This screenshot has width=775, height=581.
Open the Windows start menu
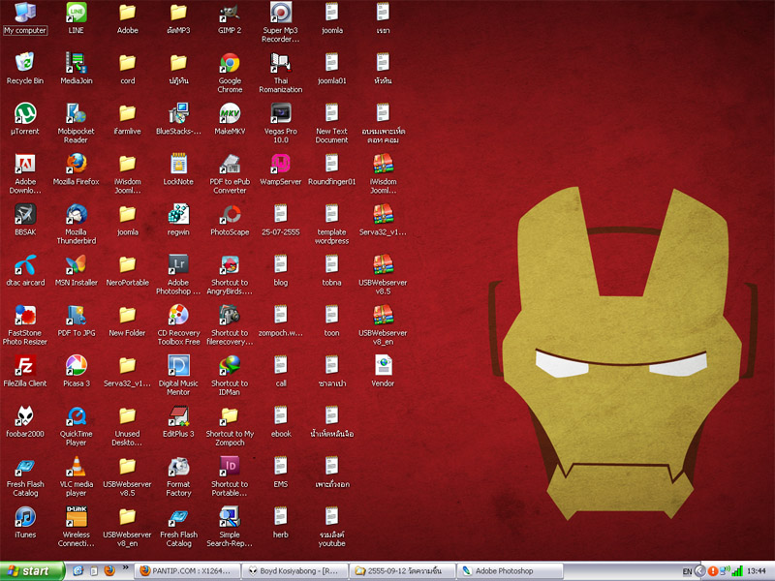(32, 570)
